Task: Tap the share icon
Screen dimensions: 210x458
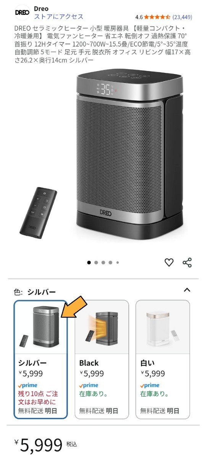Action: pos(187,262)
